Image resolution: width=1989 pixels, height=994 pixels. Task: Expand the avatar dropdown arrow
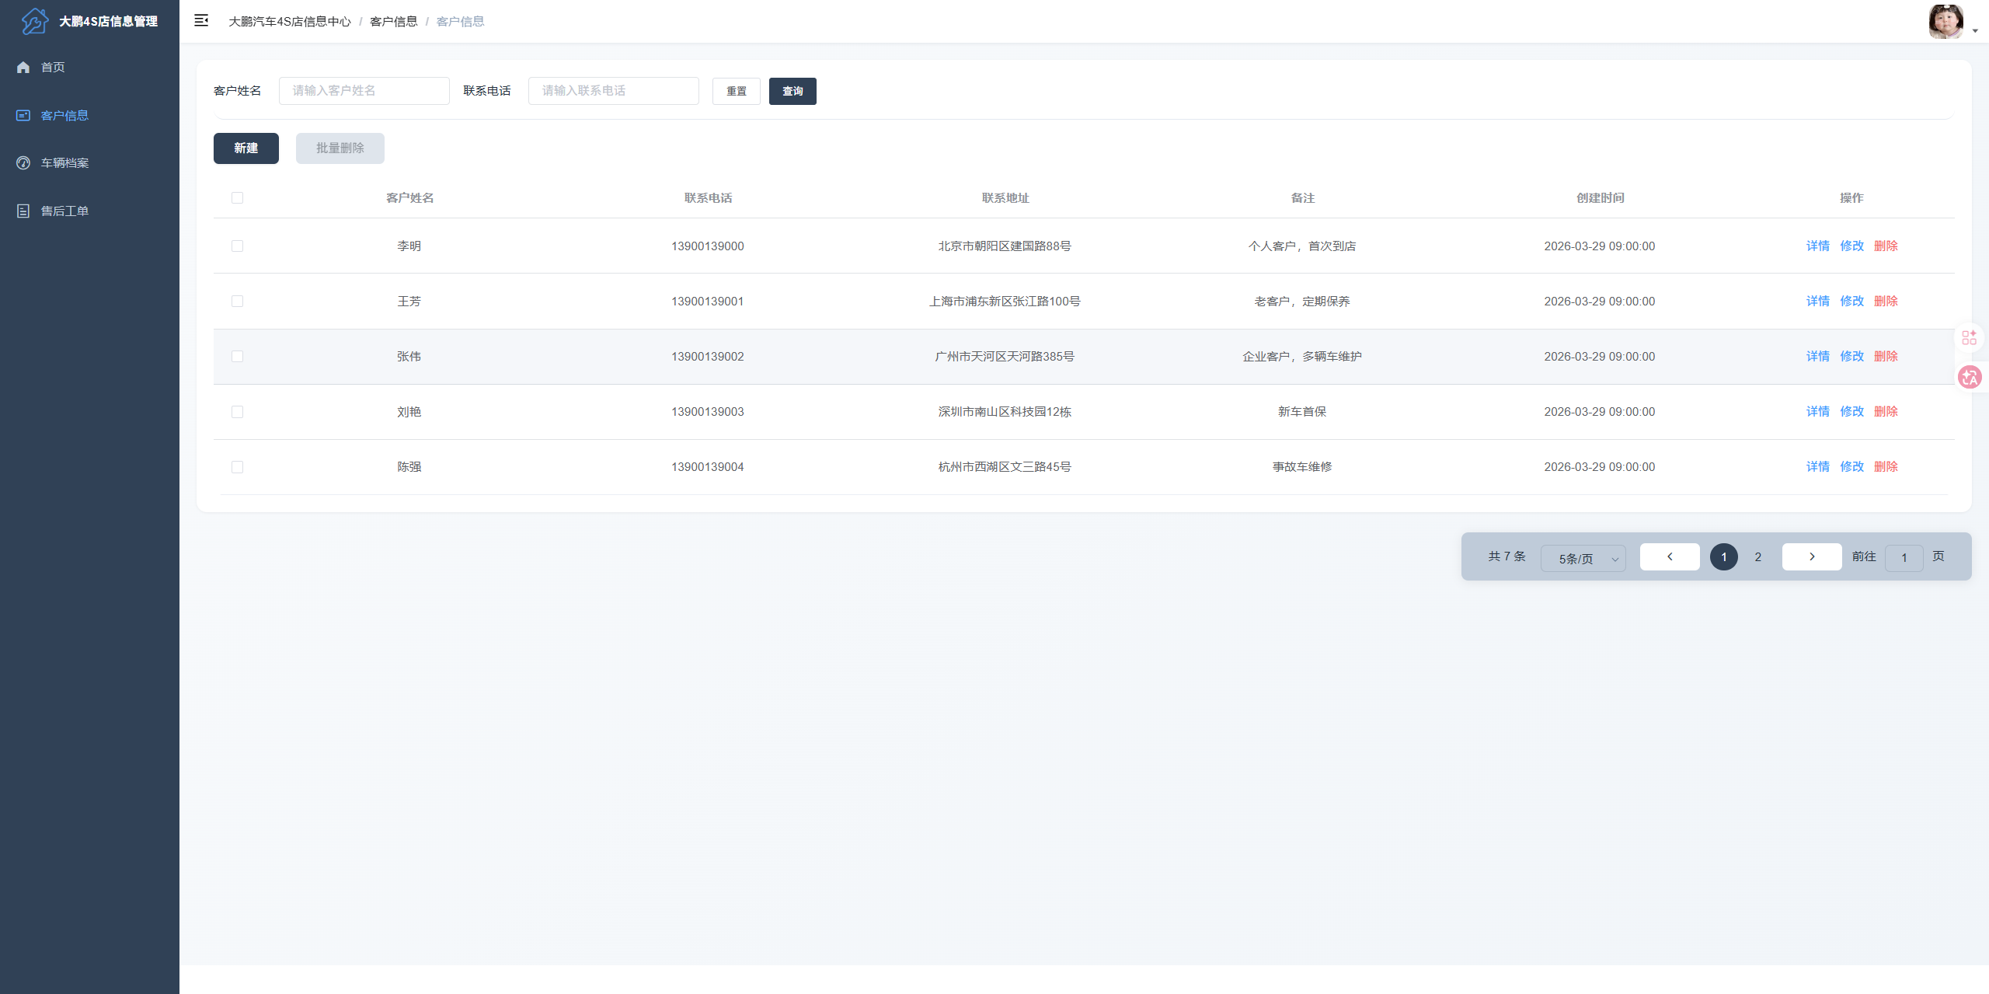pyautogui.click(x=1975, y=31)
